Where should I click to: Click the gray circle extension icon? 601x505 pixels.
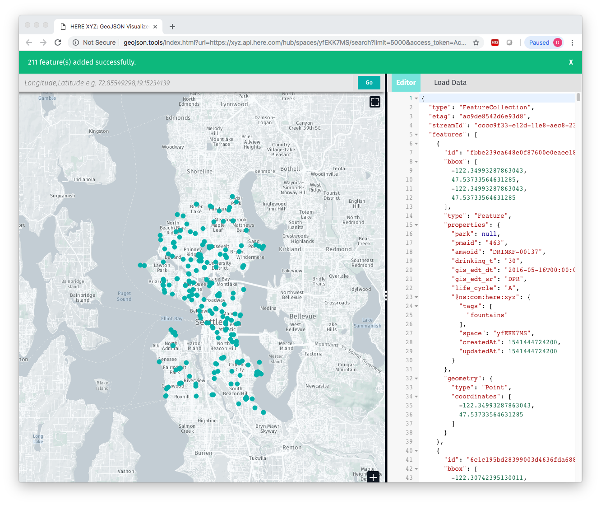[x=509, y=42]
